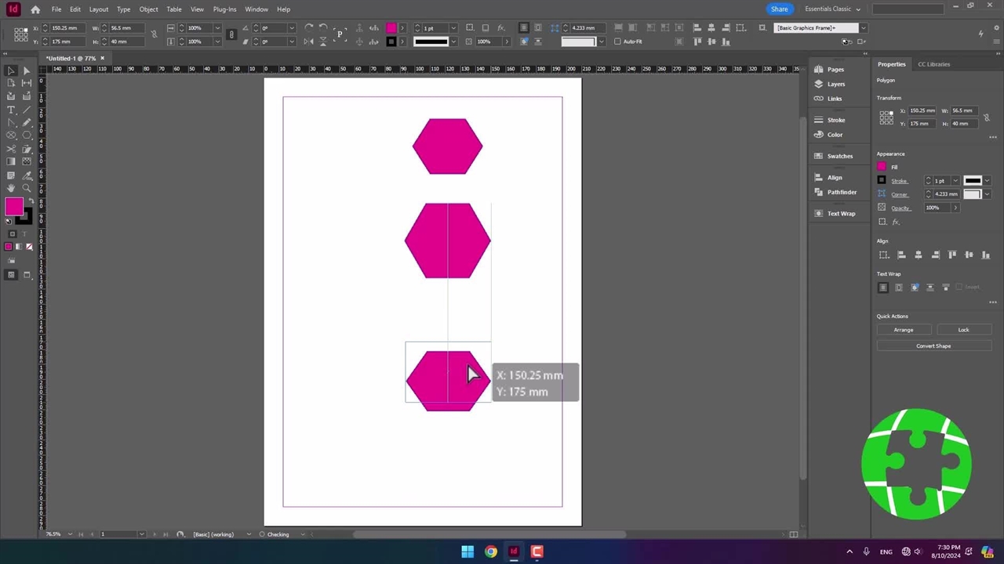
Task: Click the Convert Shape button
Action: coord(933,345)
